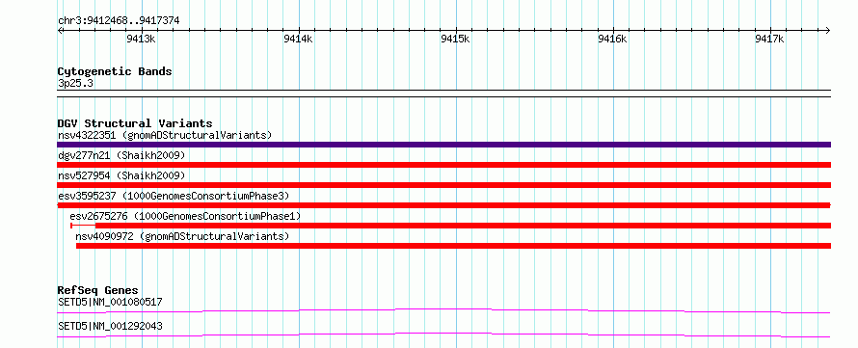Image resolution: width=858 pixels, height=348 pixels.
Task: Open the SETD5|NM_001080517 transcript label
Action: 110,302
